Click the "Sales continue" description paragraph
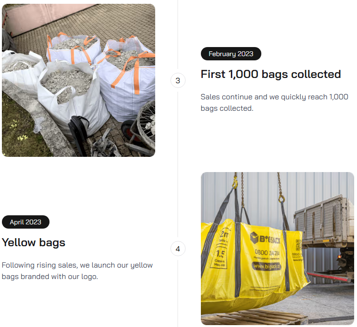The width and height of the screenshot is (357, 327). pyautogui.click(x=274, y=103)
